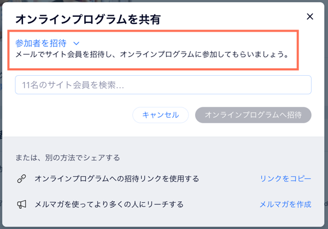Click inside the orange highlighted invite section
Image resolution: width=328 pixels, height=229 pixels.
tap(153, 50)
